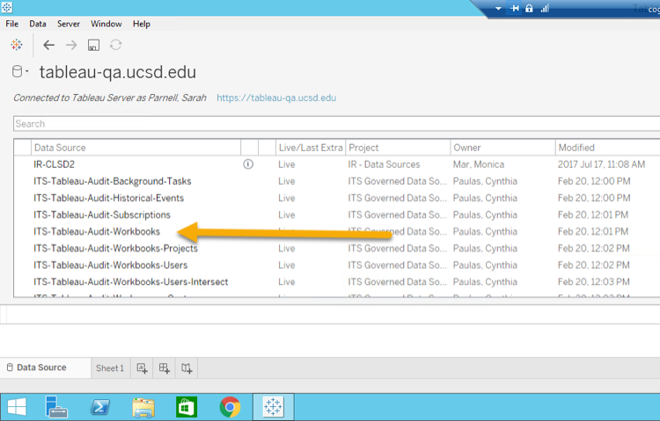Select ITS-Tableau-Audit-Workbooks-Users-Intersect data source
660x421 pixels.
click(x=131, y=282)
